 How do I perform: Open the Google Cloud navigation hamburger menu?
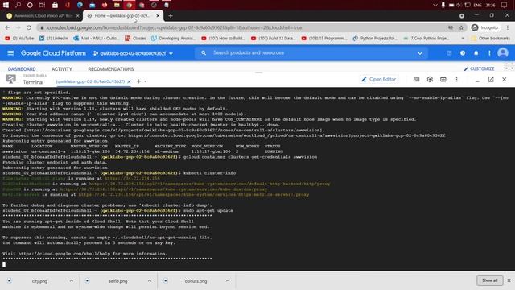10,53
